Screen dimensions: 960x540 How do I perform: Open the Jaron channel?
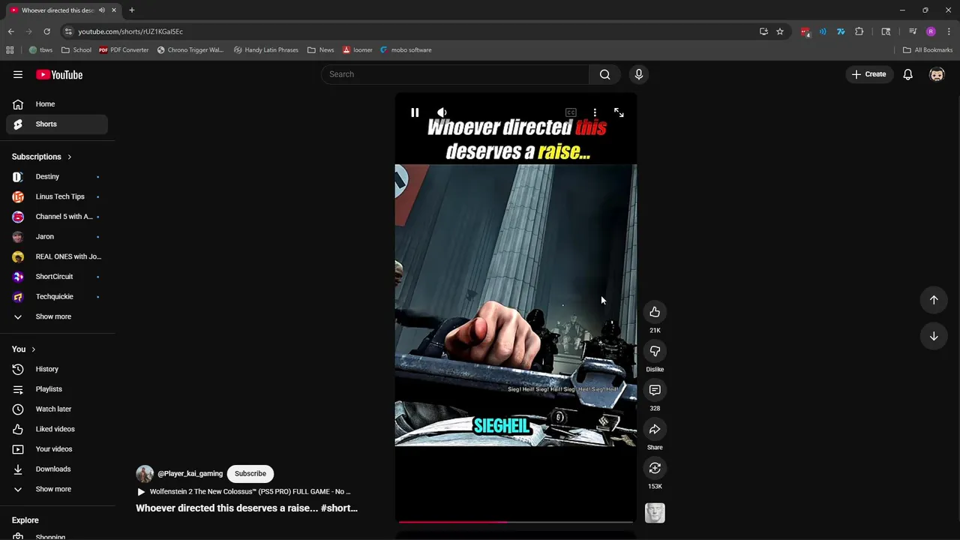pos(57,236)
